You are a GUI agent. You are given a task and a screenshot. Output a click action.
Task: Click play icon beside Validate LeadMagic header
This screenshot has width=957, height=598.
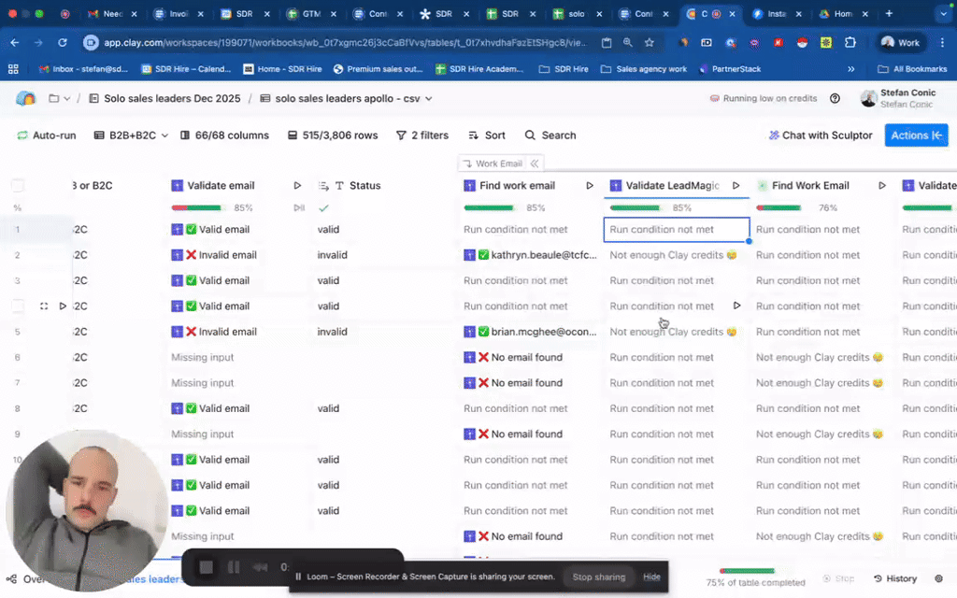click(736, 186)
